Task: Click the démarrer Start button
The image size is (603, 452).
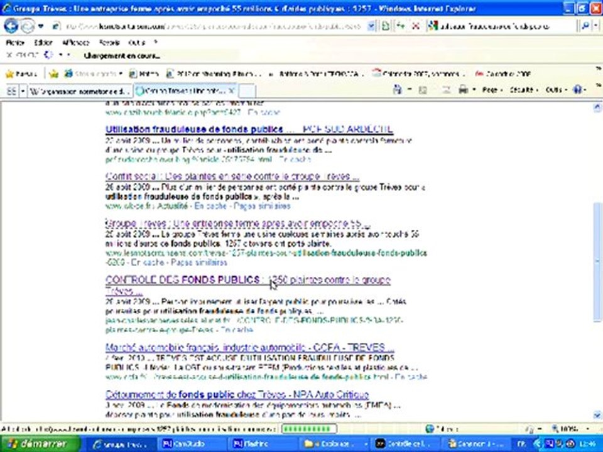Action: [40, 444]
